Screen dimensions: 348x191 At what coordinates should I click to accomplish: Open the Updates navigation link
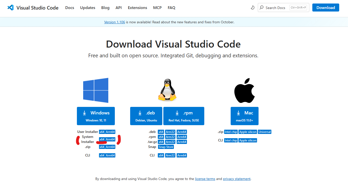point(88,8)
